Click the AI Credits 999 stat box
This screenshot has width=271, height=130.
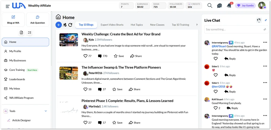pos(194,5)
